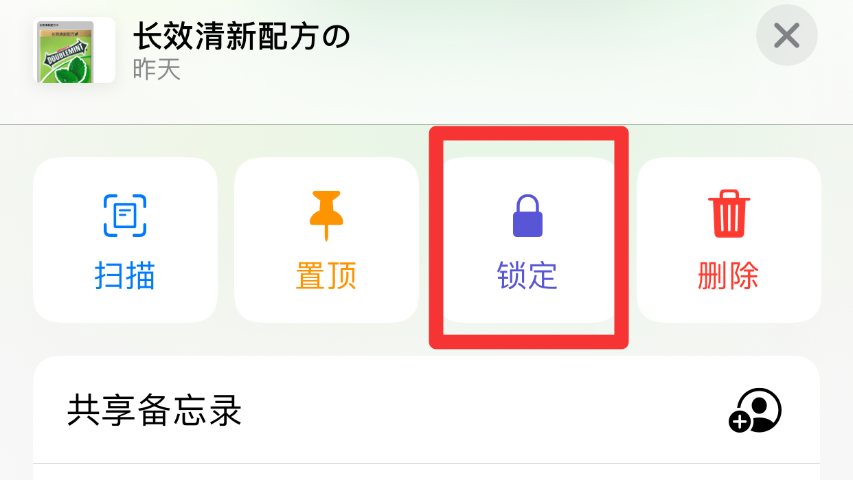Screen dimensions: 853x480
Task: Select the 锁定 text label
Action: click(x=527, y=276)
